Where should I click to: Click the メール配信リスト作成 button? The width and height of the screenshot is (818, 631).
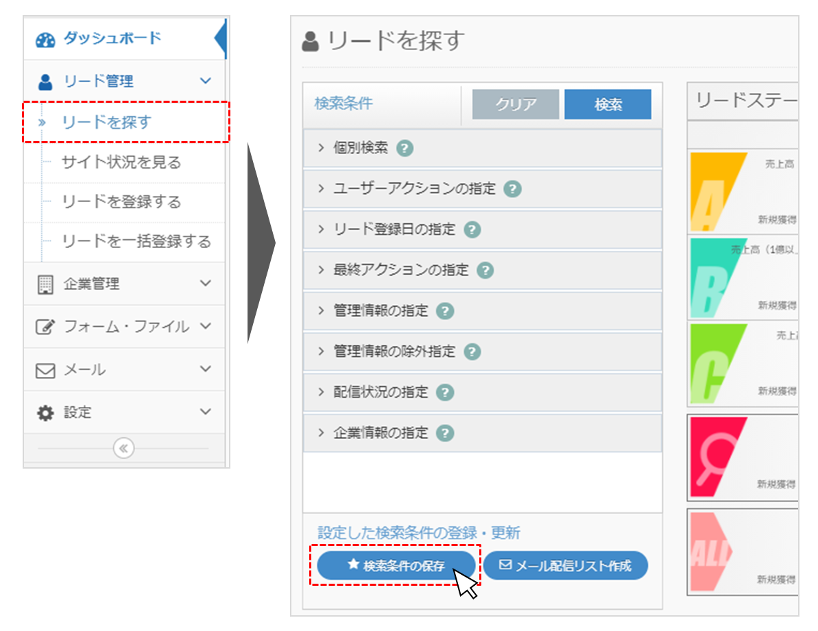pos(566,565)
